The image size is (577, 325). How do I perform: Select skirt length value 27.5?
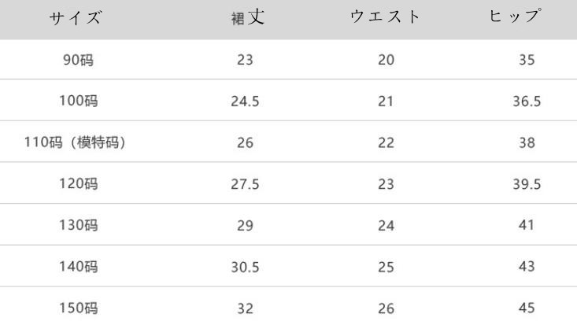tap(245, 184)
